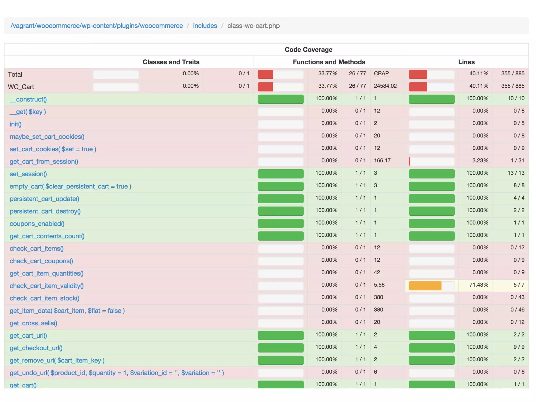This screenshot has height=402, width=536.
Task: Click the green functions coverage bar for set_session()
Action: click(280, 174)
